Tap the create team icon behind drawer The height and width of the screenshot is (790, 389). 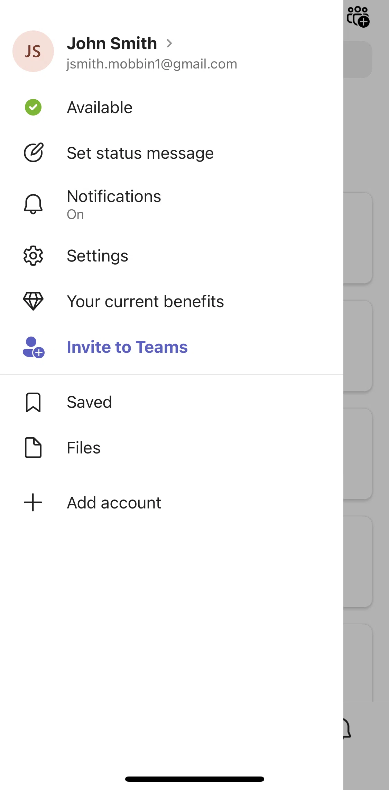[x=358, y=17]
